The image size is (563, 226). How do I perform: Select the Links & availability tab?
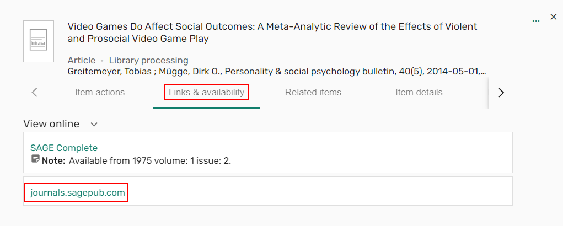(206, 93)
